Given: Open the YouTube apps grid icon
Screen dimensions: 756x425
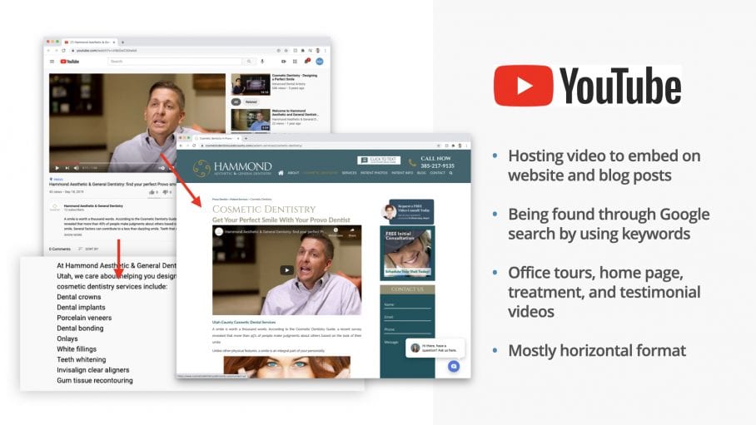Looking at the screenshot, I should tap(295, 62).
